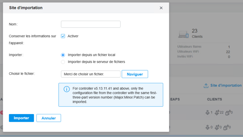
Task: Click the upload icon beside Site d'importation
Action: pos(206,86)
